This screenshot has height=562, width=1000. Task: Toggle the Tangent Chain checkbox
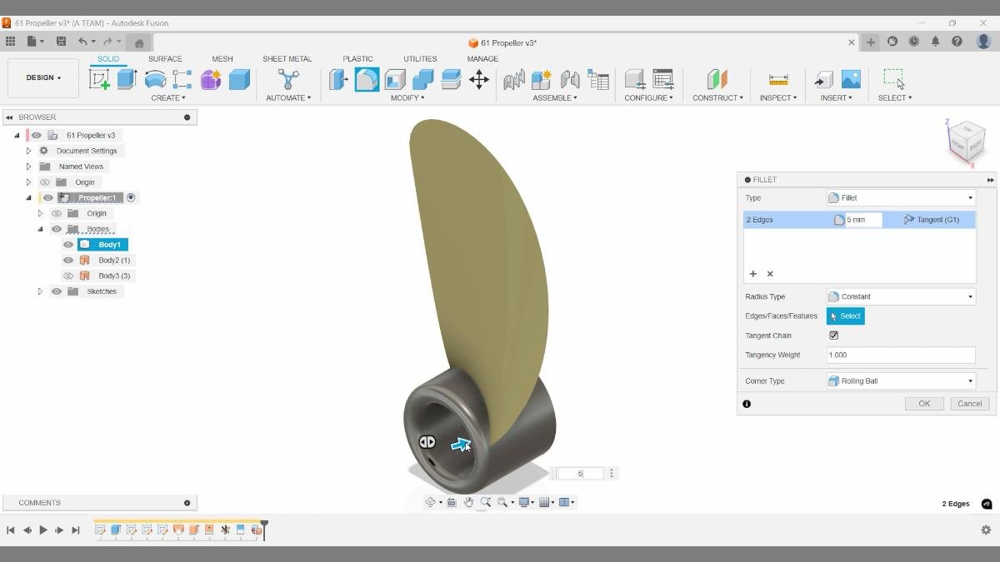point(833,335)
